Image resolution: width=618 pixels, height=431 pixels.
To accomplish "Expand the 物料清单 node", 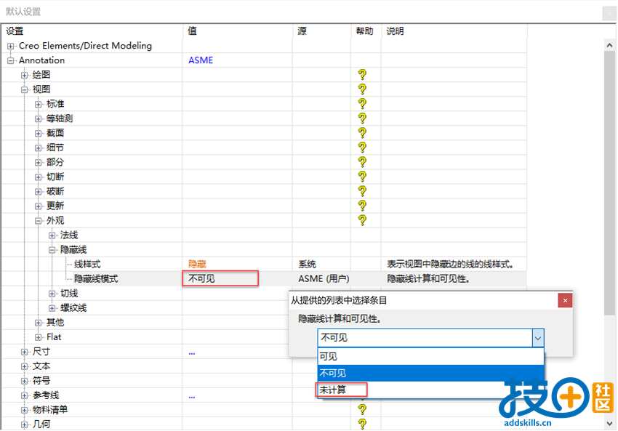I will pyautogui.click(x=25, y=411).
